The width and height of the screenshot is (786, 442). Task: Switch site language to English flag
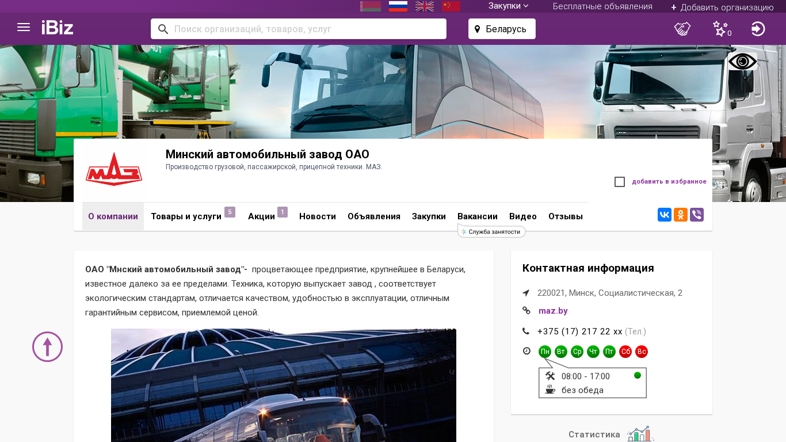(425, 6)
